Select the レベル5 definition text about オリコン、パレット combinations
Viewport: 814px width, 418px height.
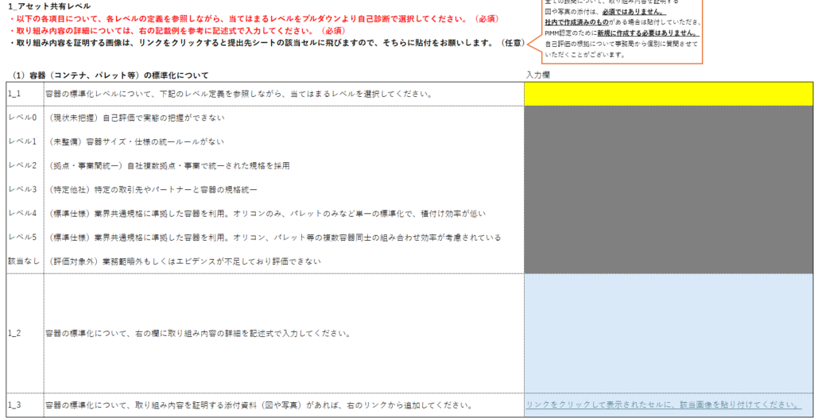coord(274,237)
